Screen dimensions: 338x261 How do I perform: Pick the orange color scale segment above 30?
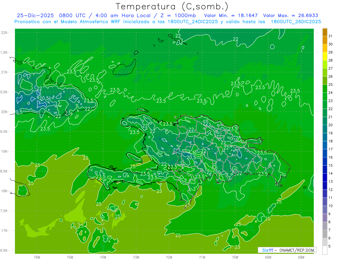[325, 40]
